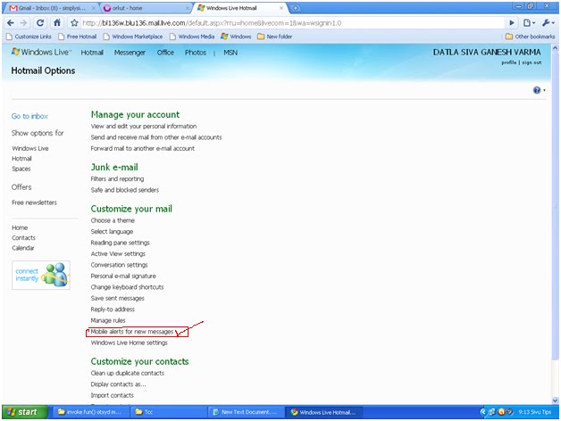The height and width of the screenshot is (421, 561).
Task: Open Photos in the top navigation
Action: tap(196, 53)
